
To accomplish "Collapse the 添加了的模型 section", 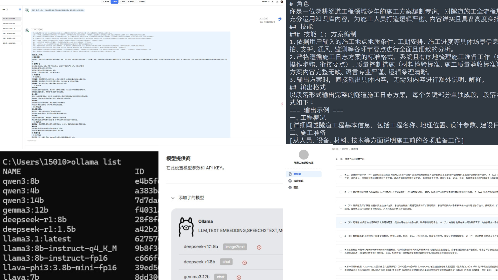I will (173, 198).
